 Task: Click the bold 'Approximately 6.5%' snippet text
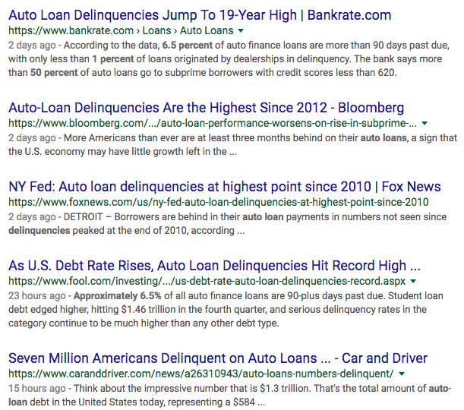click(115, 296)
